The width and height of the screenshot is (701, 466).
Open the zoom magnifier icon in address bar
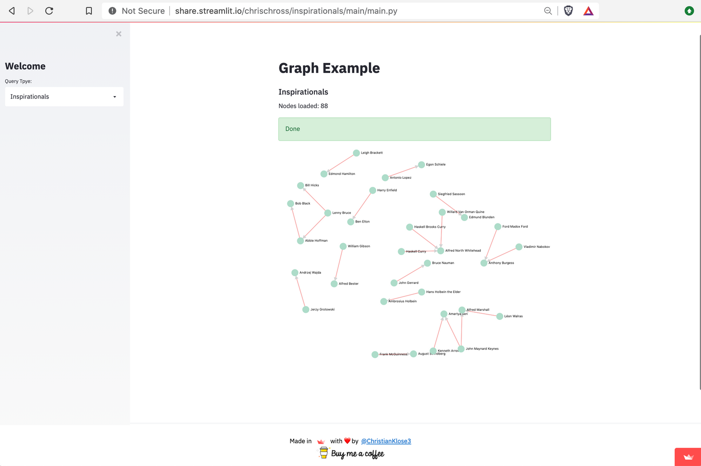548,11
